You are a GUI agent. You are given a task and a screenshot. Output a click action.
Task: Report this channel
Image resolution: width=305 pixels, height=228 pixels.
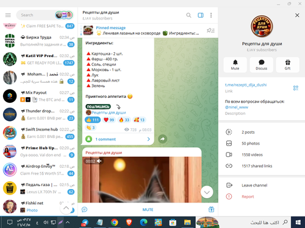click(x=262, y=196)
